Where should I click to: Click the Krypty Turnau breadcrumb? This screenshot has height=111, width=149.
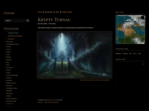[x=67, y=12]
